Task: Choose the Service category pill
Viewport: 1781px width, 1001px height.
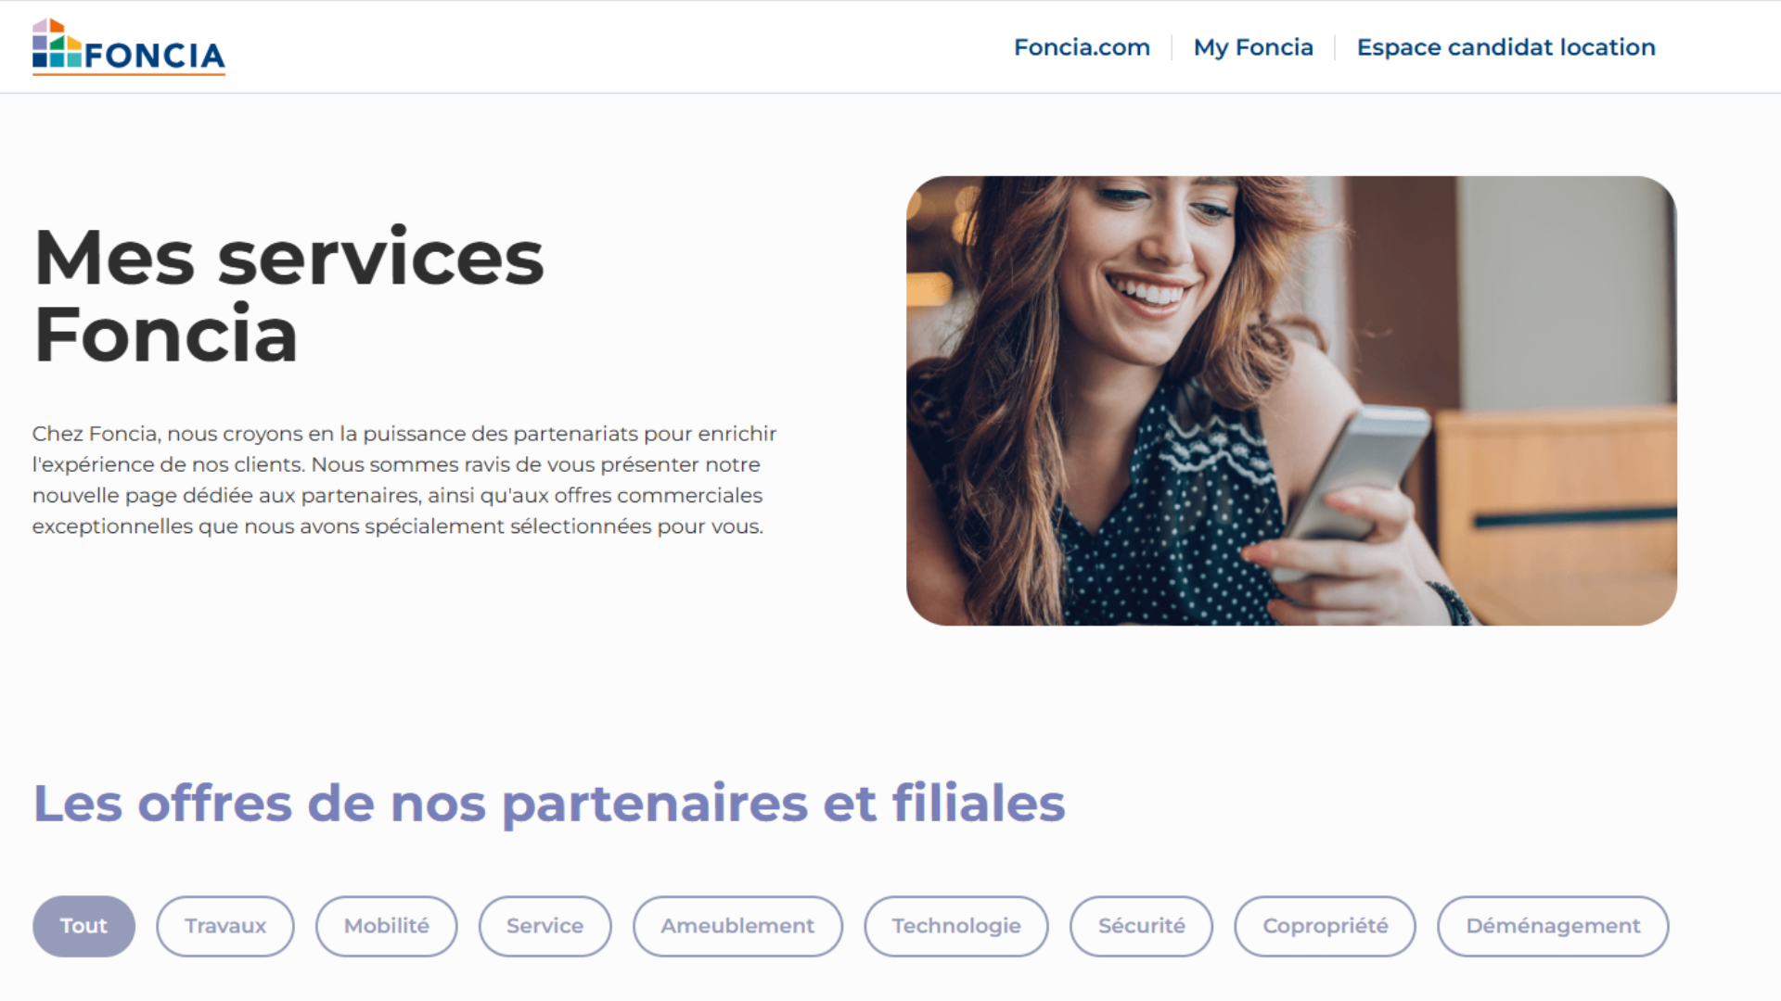Action: pyautogui.click(x=545, y=926)
